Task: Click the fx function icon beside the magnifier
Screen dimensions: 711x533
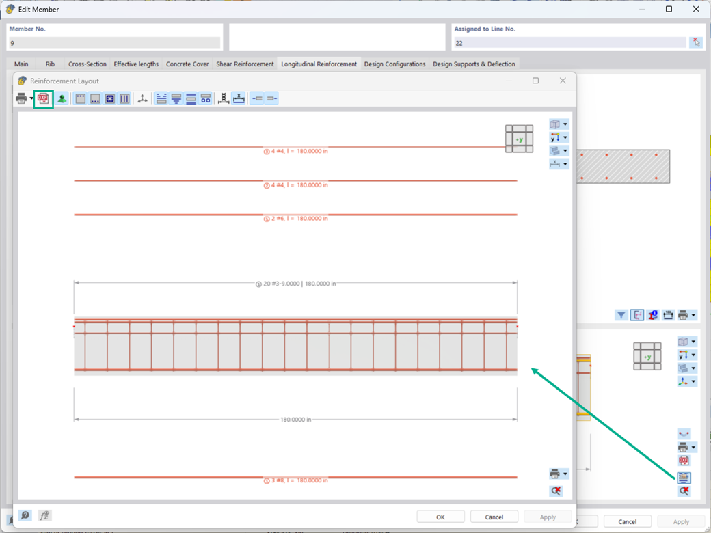Action: click(x=44, y=515)
